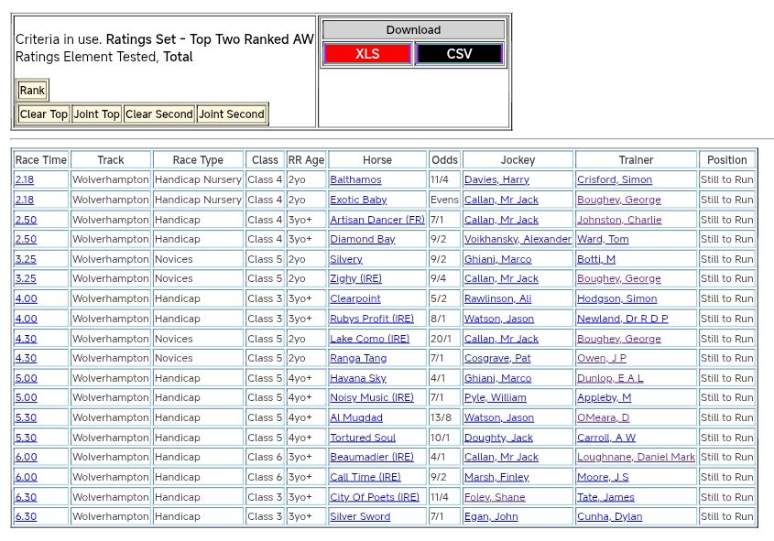This screenshot has height=541, width=774.
Task: Download the ratings as CSV
Action: pos(459,54)
